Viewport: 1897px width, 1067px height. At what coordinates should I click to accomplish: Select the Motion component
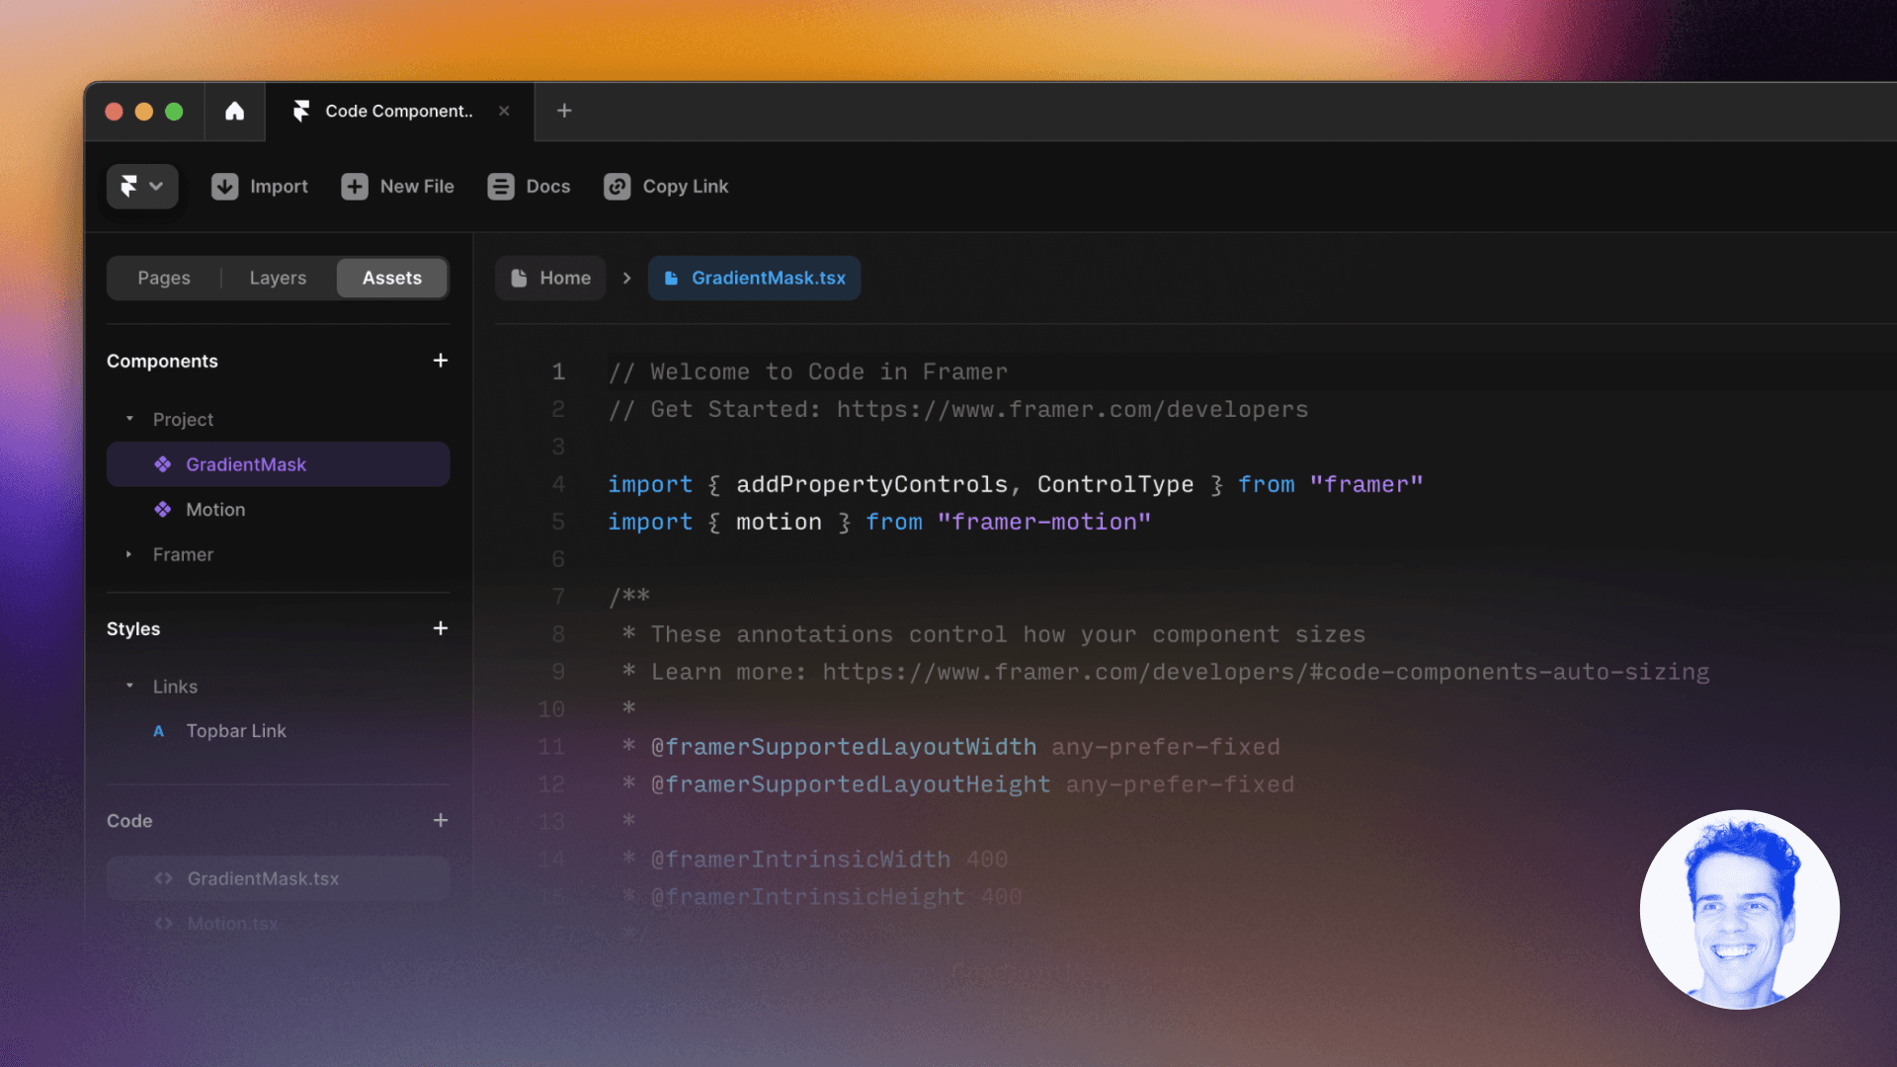[215, 510]
